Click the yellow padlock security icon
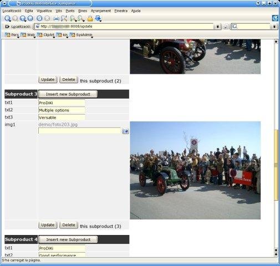This screenshot has height=266, width=280. (x=90, y=18)
